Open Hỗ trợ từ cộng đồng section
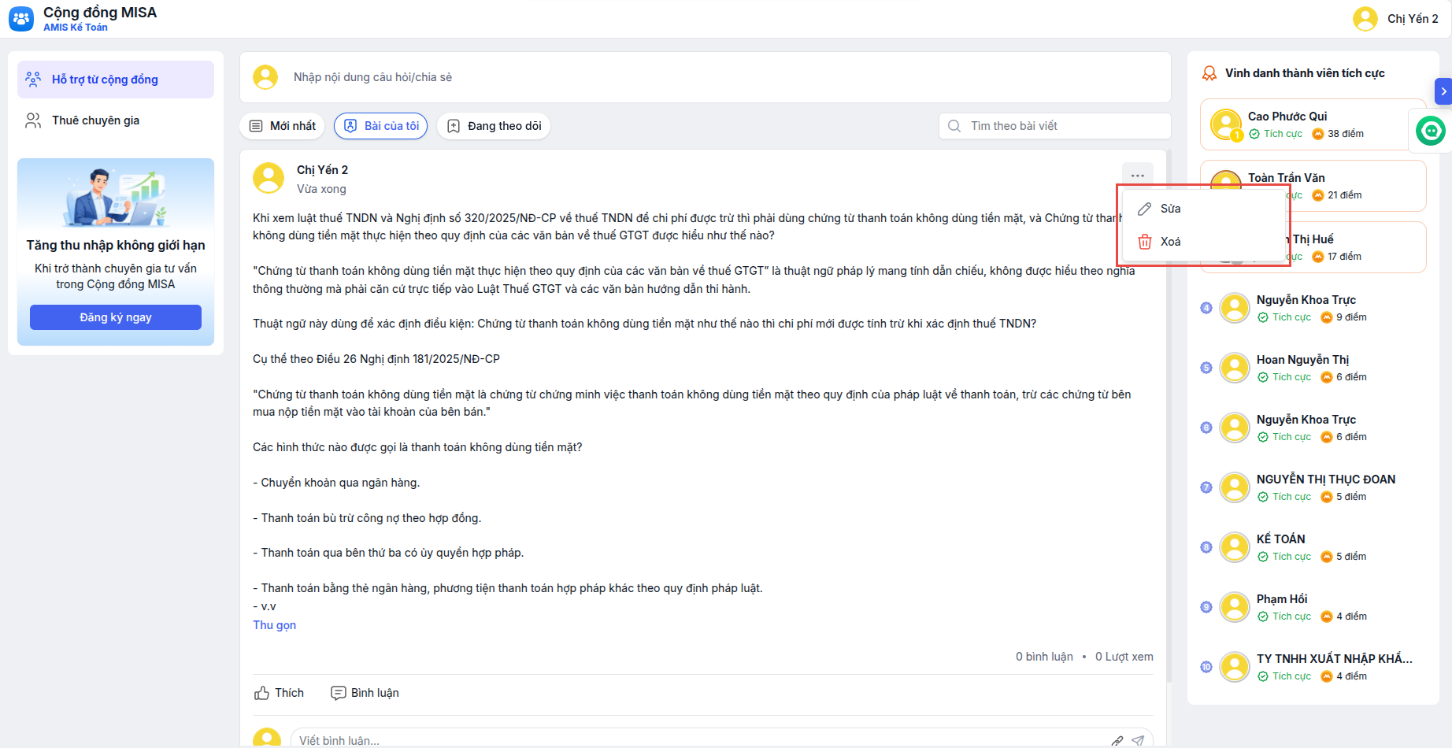Image resolution: width=1452 pixels, height=748 pixels. pos(105,80)
